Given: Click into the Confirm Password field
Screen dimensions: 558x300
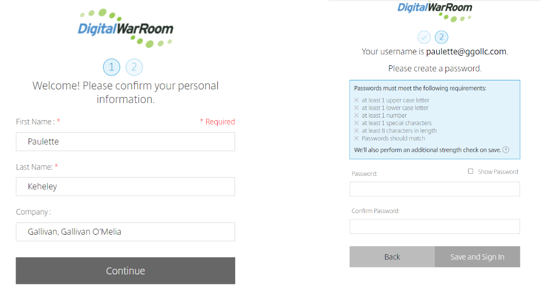Looking at the screenshot, I should (434, 226).
